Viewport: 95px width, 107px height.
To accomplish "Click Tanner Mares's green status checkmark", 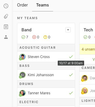I will click(x=71, y=93).
